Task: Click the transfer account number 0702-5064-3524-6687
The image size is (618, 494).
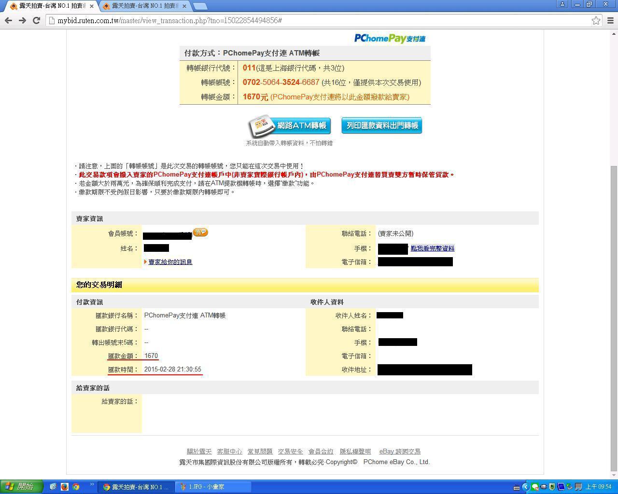Action: coord(281,82)
